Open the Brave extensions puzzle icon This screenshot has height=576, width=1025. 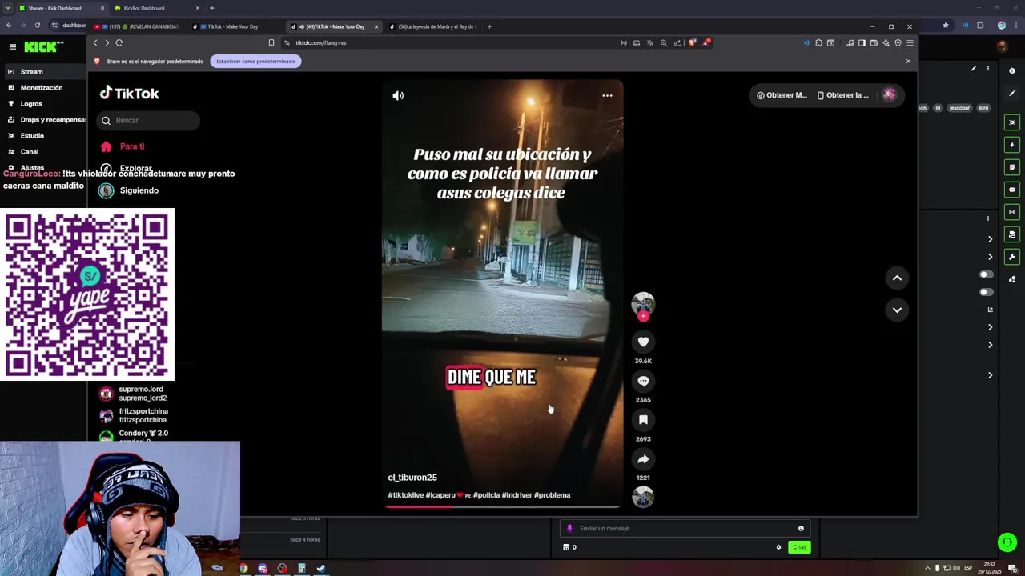pos(818,42)
